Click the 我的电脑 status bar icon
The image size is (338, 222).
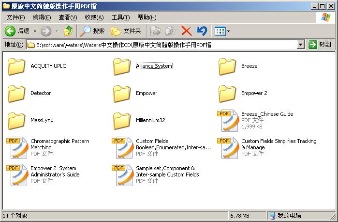tap(273, 216)
